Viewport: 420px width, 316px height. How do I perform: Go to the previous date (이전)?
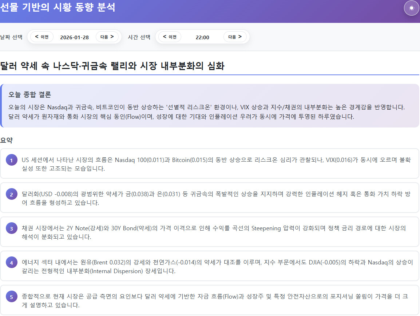(x=42, y=37)
